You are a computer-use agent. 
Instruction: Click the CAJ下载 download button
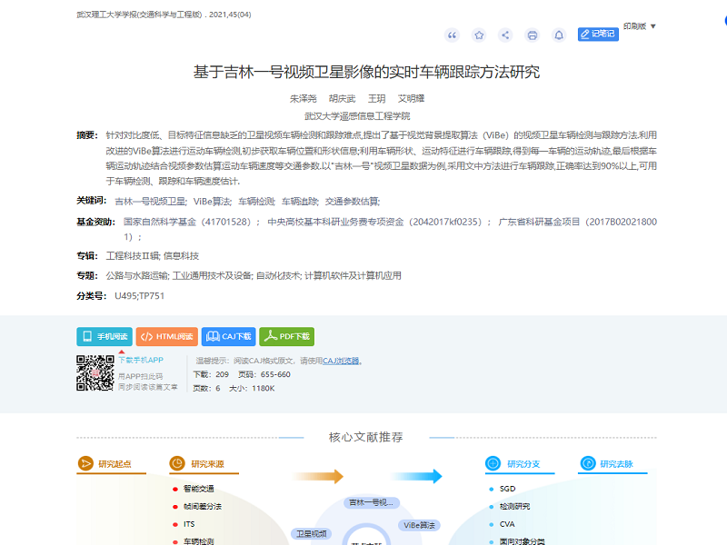pyautogui.click(x=228, y=336)
